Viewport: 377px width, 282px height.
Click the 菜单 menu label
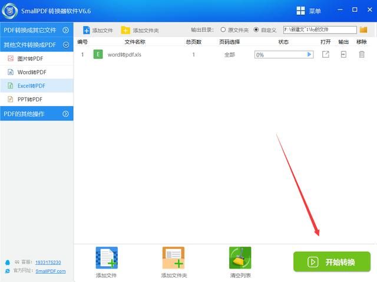point(315,11)
